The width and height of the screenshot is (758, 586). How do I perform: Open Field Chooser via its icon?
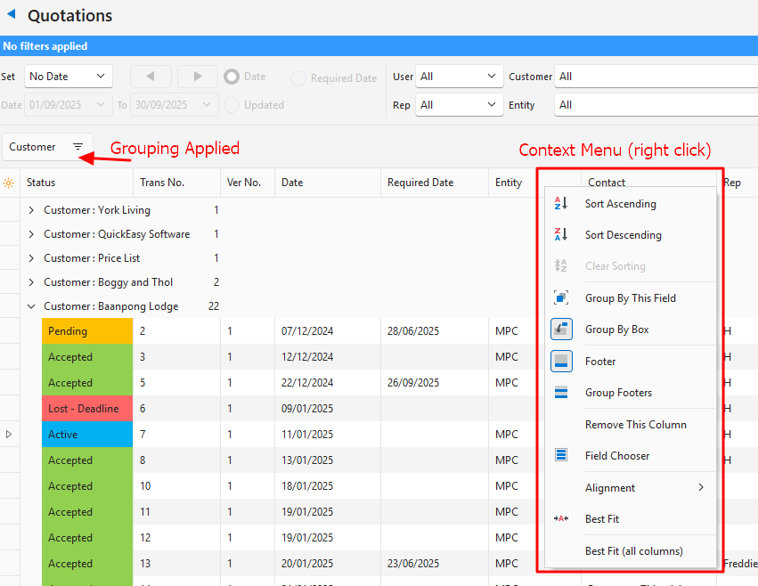561,456
